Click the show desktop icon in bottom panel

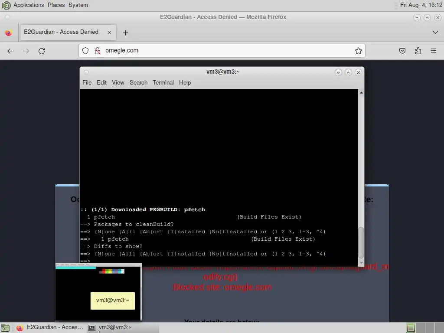tap(5, 328)
